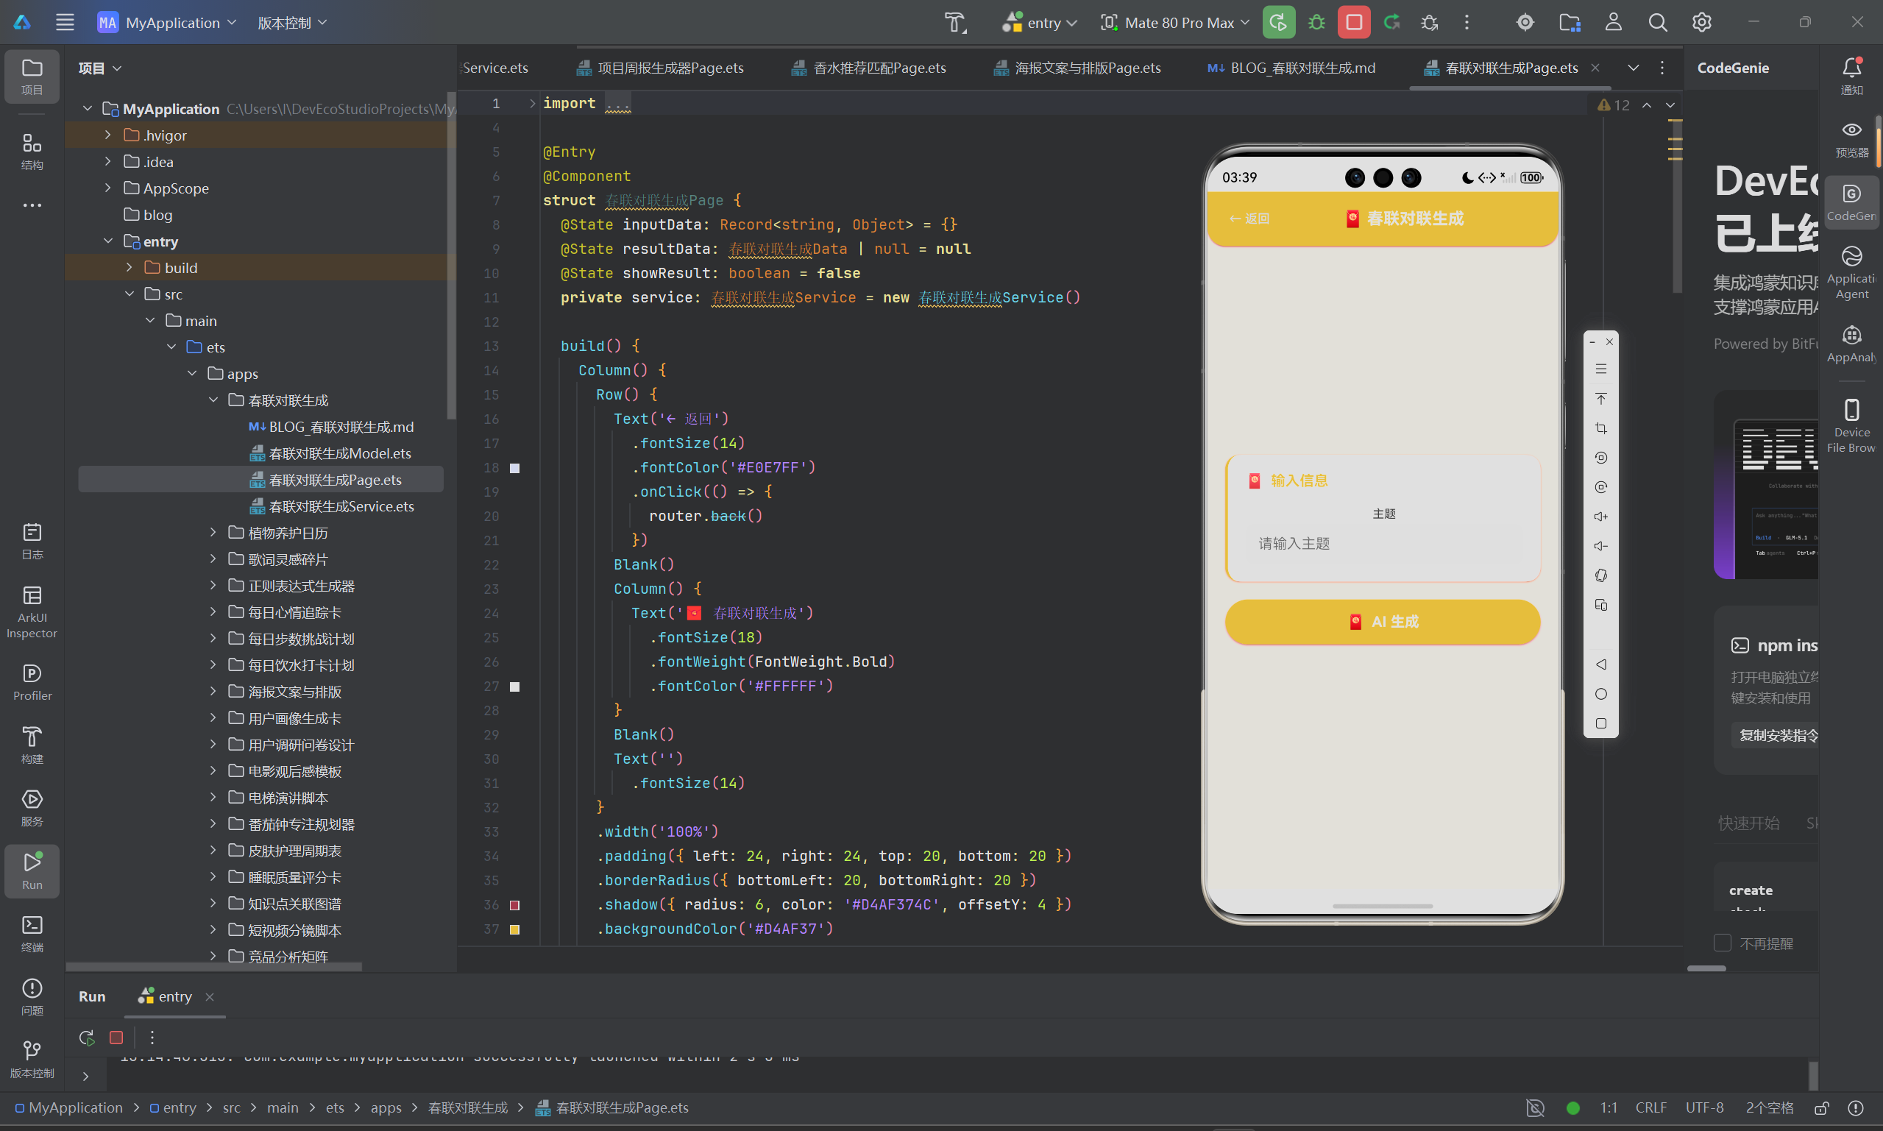
Task: Open the Previewer eye icon panel
Action: click(1852, 140)
